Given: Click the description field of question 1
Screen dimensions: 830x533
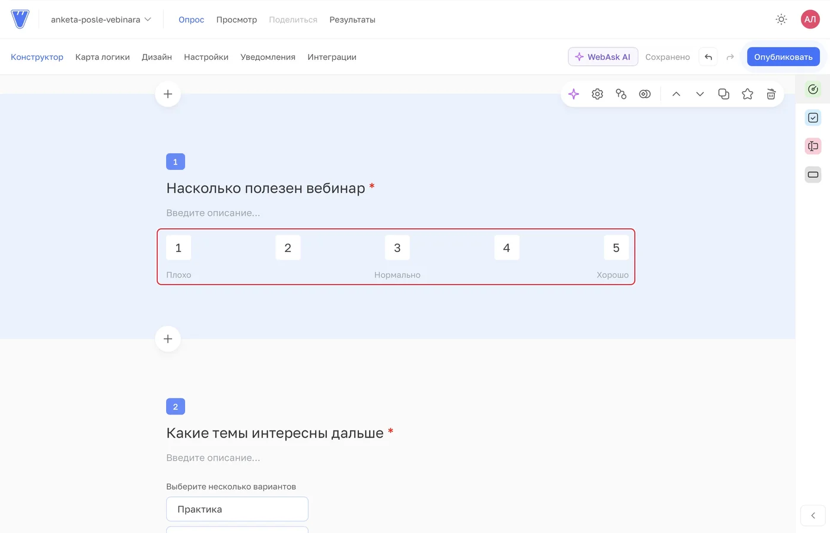Looking at the screenshot, I should click(213, 213).
